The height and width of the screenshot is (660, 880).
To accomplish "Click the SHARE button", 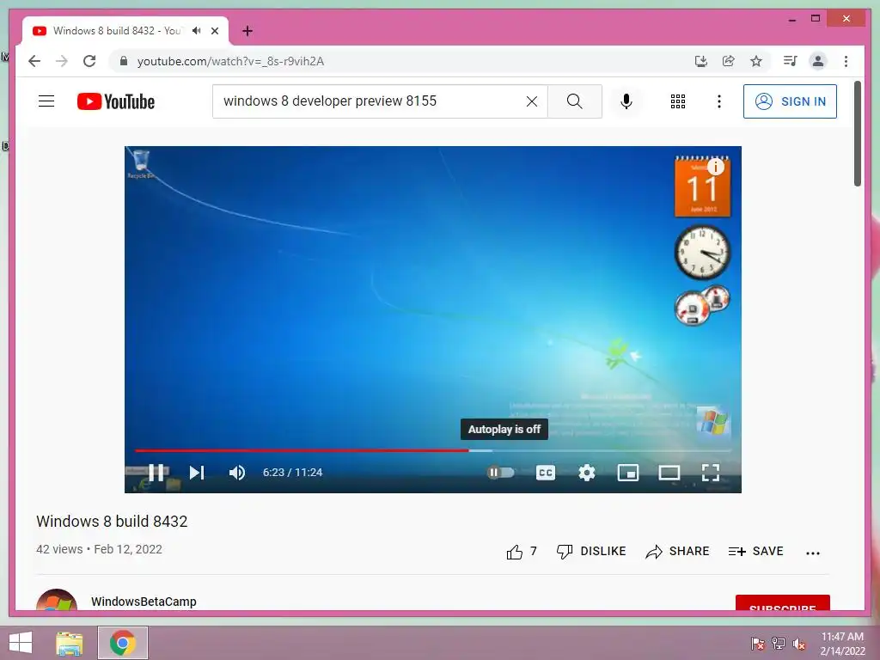I will click(677, 551).
